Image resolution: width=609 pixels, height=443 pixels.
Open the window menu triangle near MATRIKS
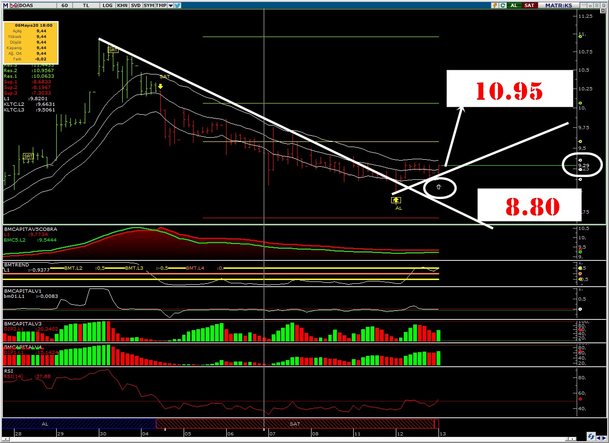584,5
